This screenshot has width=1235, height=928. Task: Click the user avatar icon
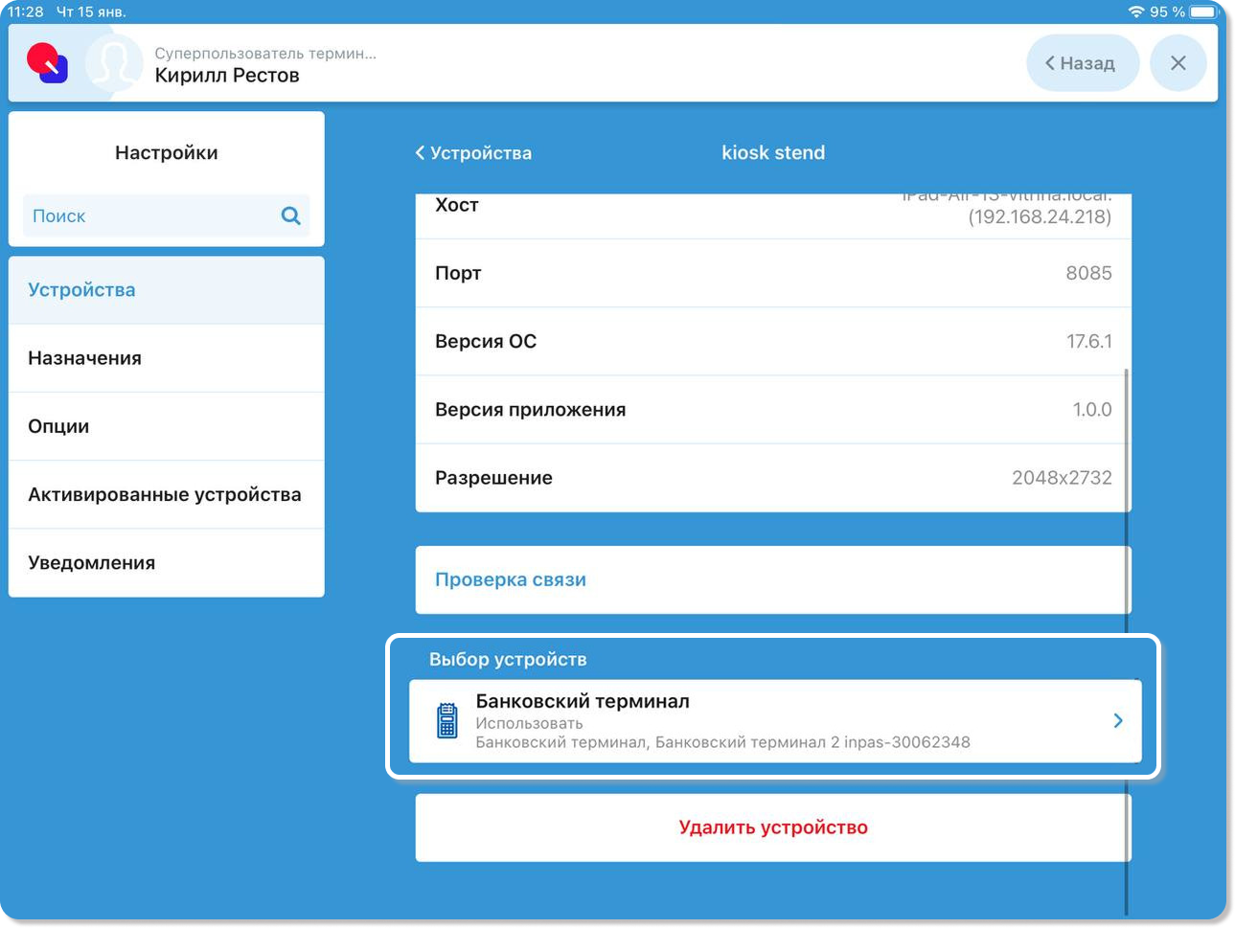[113, 64]
